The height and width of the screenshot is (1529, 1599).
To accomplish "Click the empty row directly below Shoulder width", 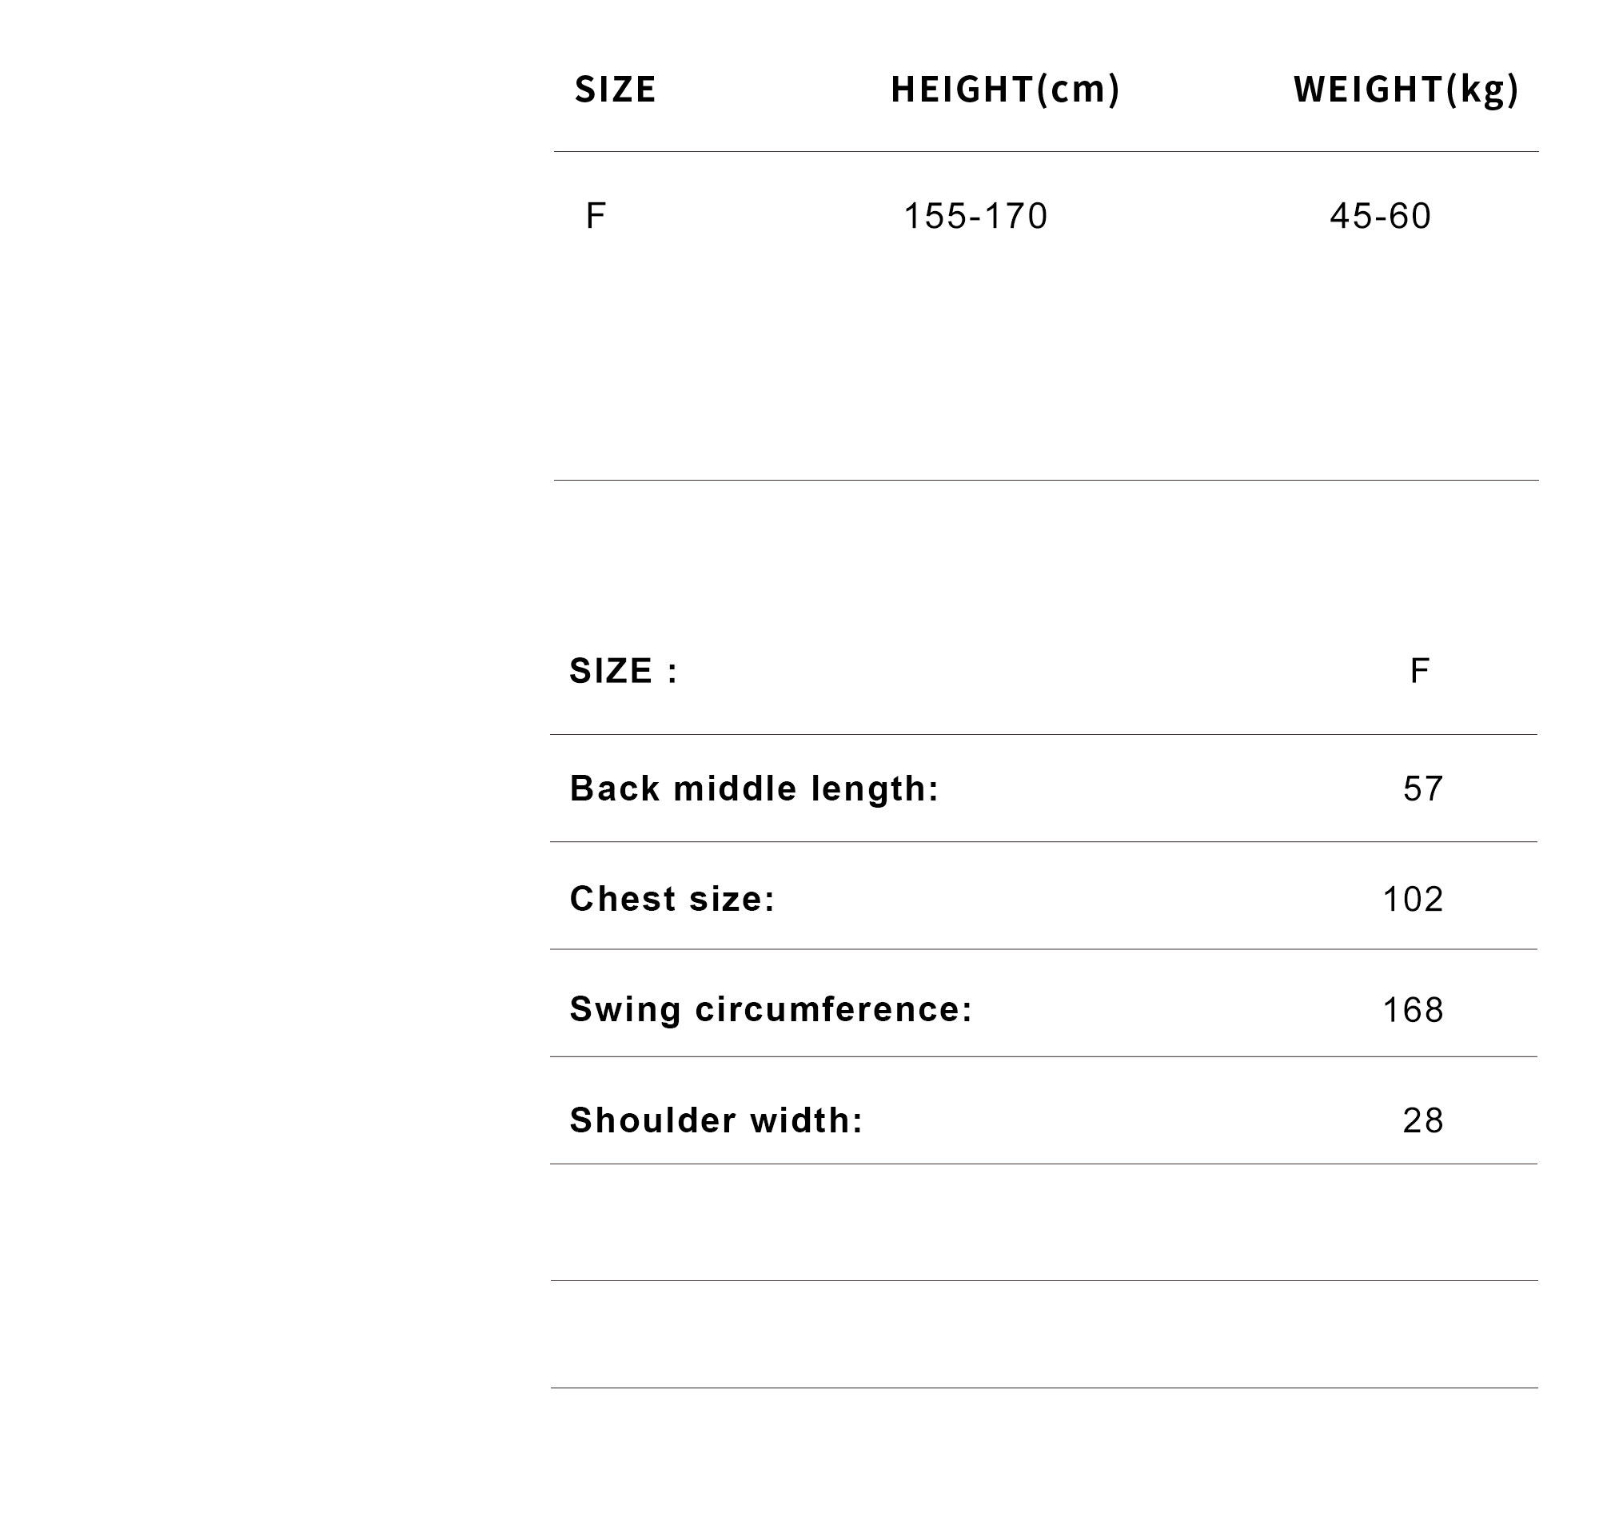I will 1043,1222.
